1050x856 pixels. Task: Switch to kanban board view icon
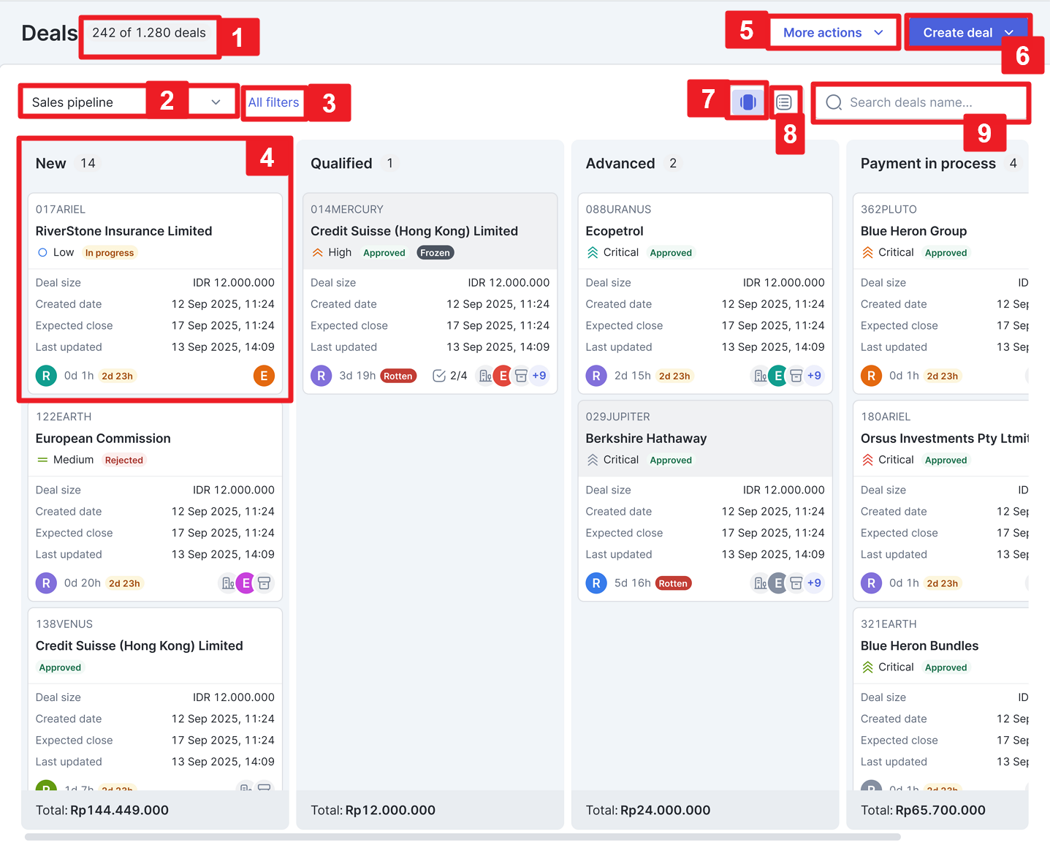[x=747, y=102]
